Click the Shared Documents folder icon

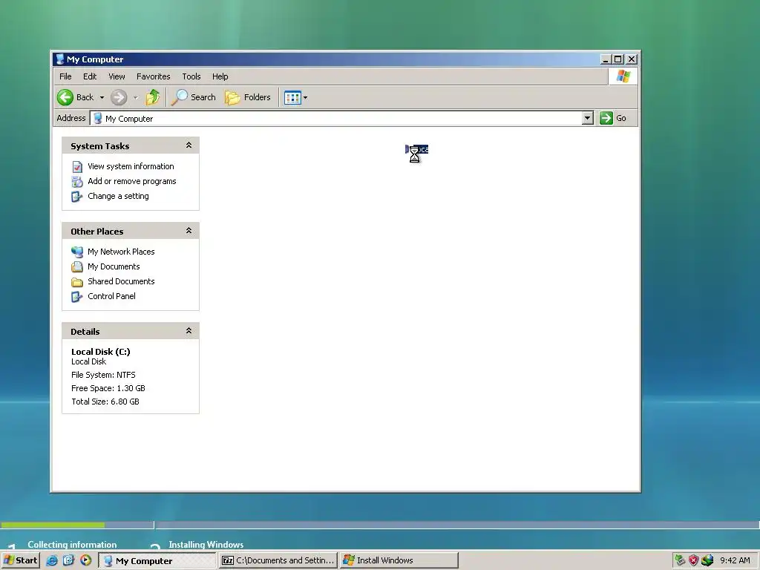tap(77, 282)
